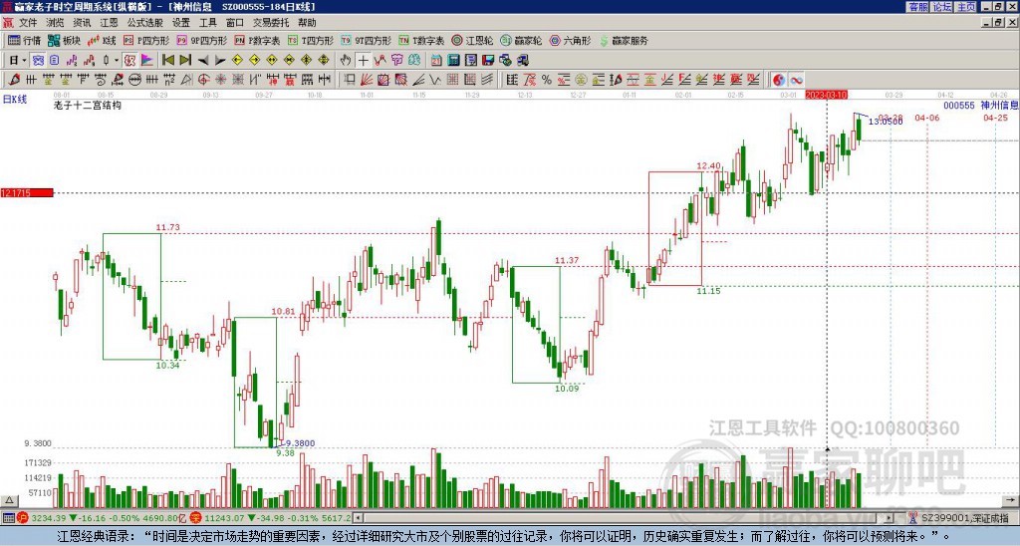Click the 000555 神州信息 stock label

(980, 106)
